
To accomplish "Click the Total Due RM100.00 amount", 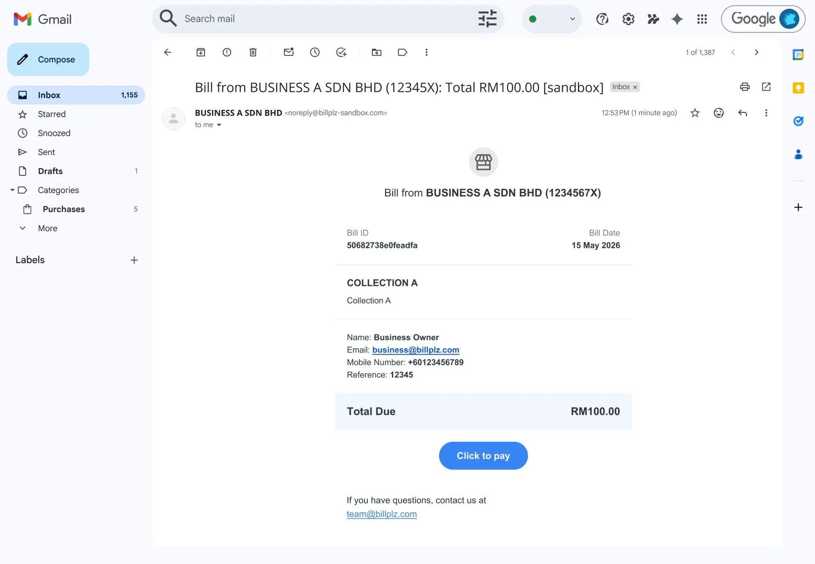I will 595,412.
